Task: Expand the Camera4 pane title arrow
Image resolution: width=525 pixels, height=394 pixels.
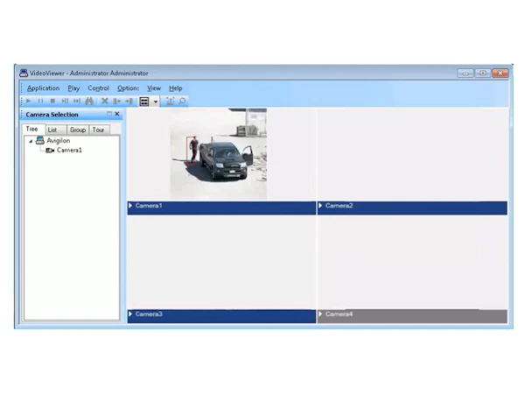Action: pos(320,314)
